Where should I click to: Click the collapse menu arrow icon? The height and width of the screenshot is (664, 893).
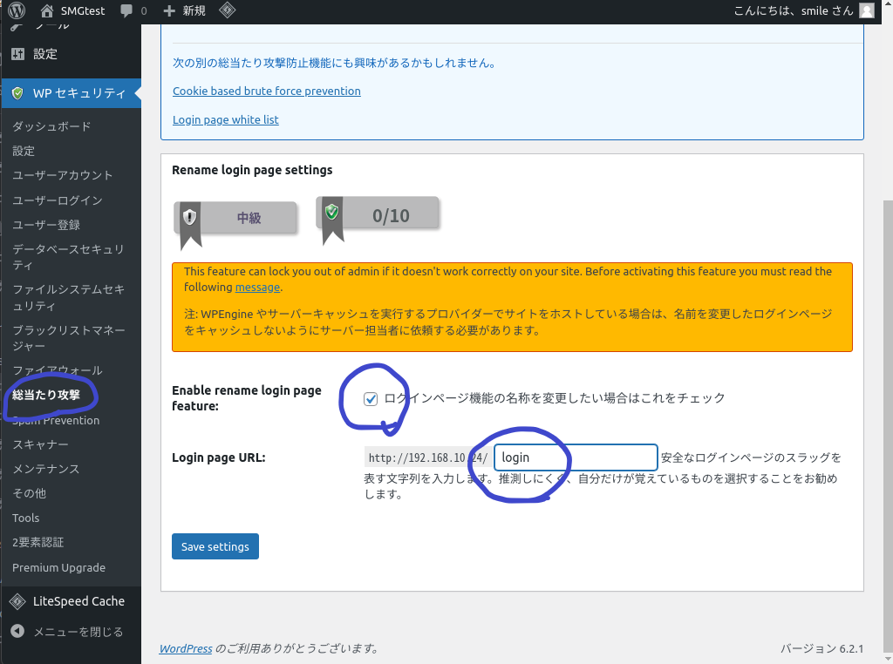coord(17,632)
